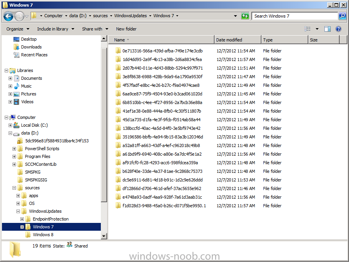This screenshot has height=262, width=349.
Task: Select the SMSPKG folder in tree
Action: pos(33,172)
